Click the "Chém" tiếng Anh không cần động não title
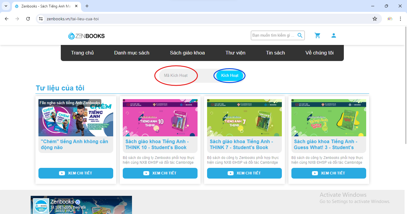The height and width of the screenshot is (214, 407). click(74, 144)
